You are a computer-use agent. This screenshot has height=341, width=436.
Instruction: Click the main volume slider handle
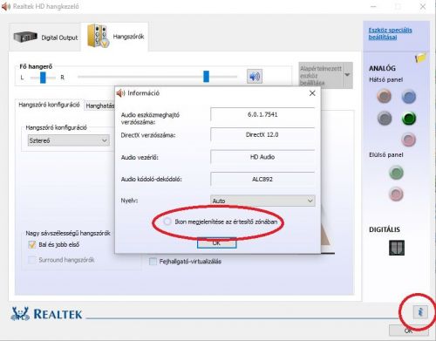click(x=206, y=77)
